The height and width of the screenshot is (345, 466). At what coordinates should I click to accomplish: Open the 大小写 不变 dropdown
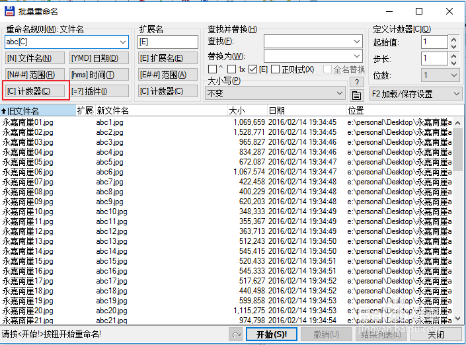click(x=340, y=93)
